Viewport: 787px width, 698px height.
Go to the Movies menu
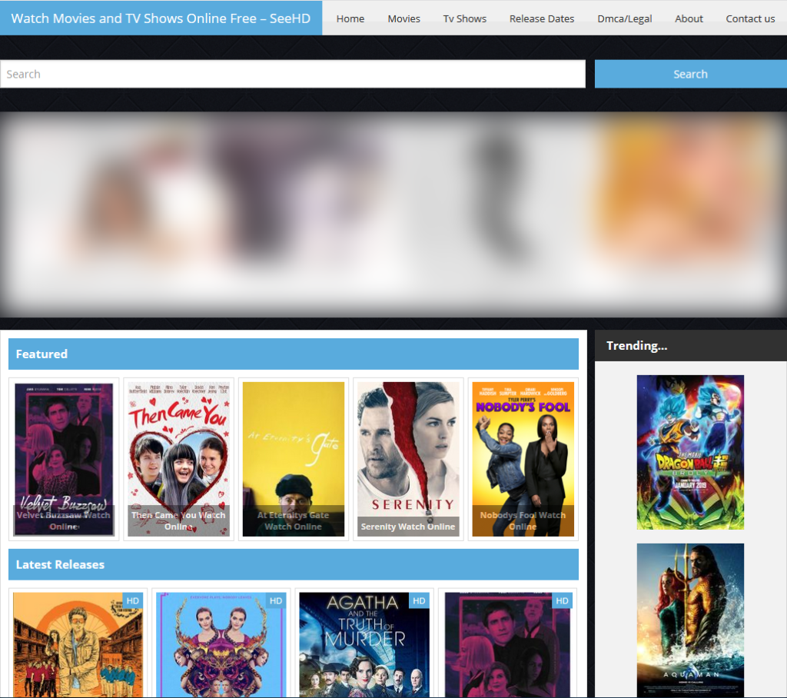click(x=403, y=18)
